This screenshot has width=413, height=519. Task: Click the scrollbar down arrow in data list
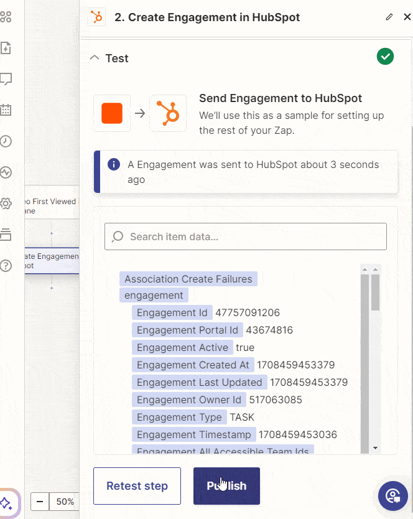tap(375, 448)
